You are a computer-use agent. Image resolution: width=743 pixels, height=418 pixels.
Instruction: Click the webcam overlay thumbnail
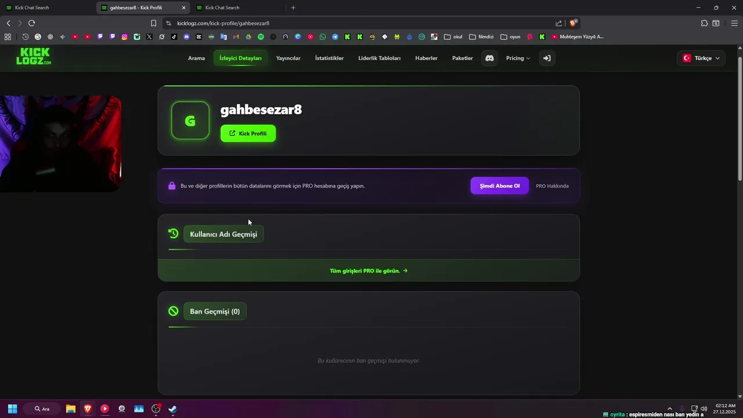tap(60, 143)
